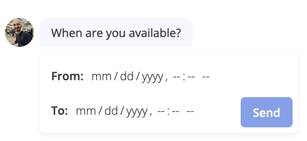Select the AM/PM field in the From row
This screenshot has height=141, width=307.
(206, 76)
